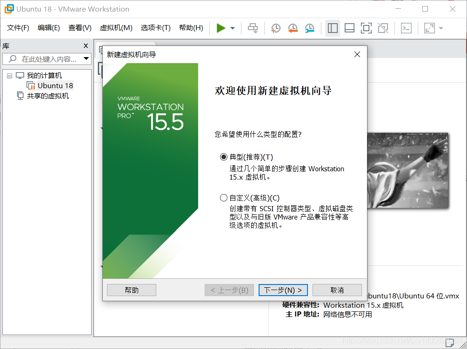Viewport: 467px width, 349px height.
Task: Click the stretch guest display icon
Action: pyautogui.click(x=429, y=28)
